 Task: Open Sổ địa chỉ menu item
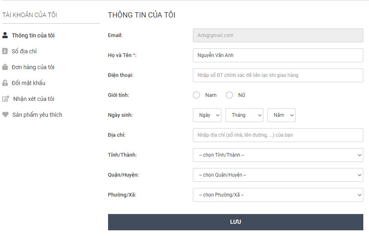pyautogui.click(x=24, y=51)
